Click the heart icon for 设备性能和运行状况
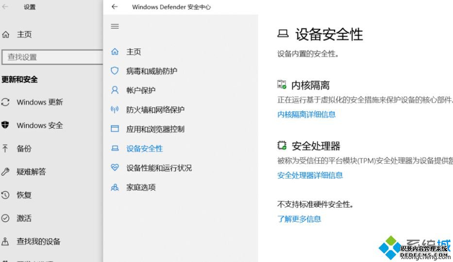This screenshot has width=453, height=262. (x=115, y=167)
